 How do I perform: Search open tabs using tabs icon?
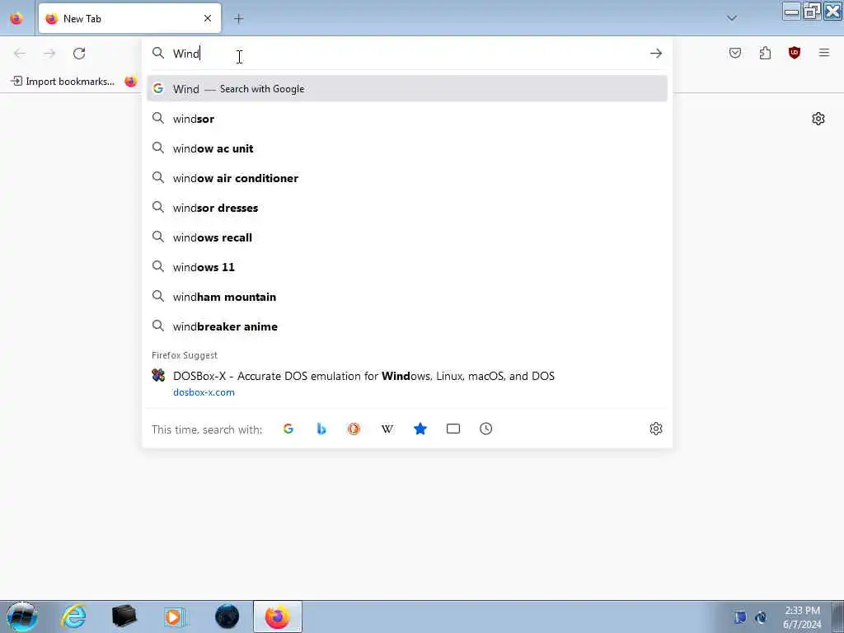pyautogui.click(x=453, y=429)
